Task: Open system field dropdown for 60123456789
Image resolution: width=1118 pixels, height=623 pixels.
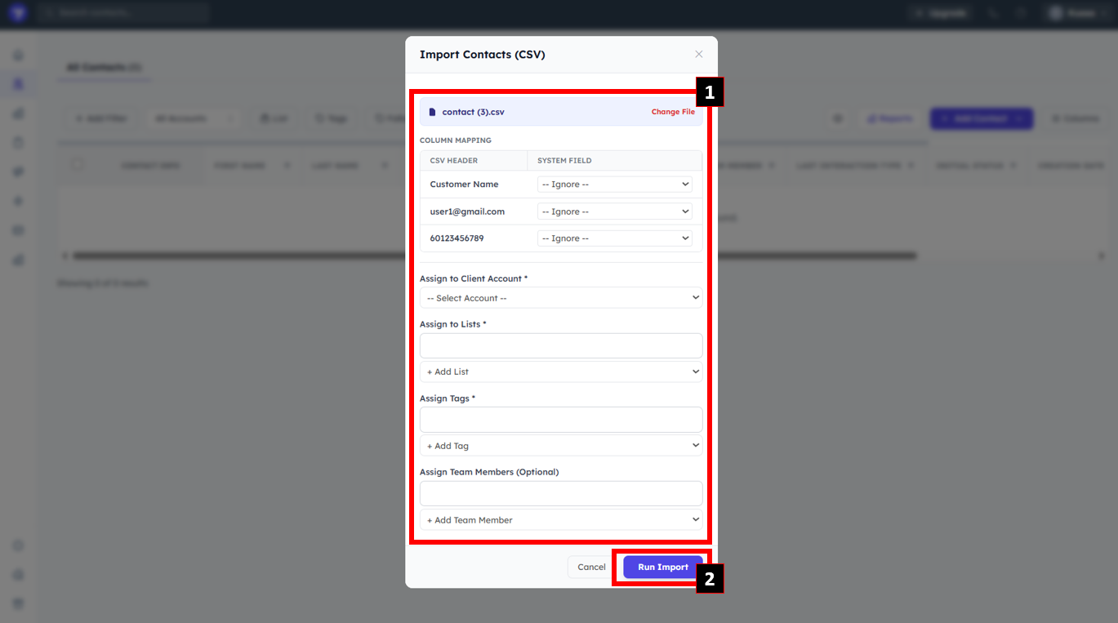Action: (614, 238)
